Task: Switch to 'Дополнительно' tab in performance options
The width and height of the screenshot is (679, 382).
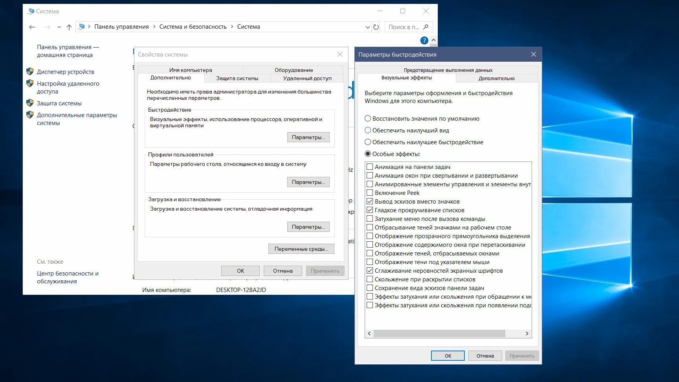Action: tap(497, 78)
